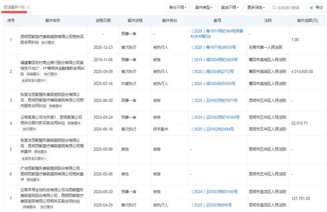Click the date 2025-06-30
The image size is (327, 212).
click(103, 101)
